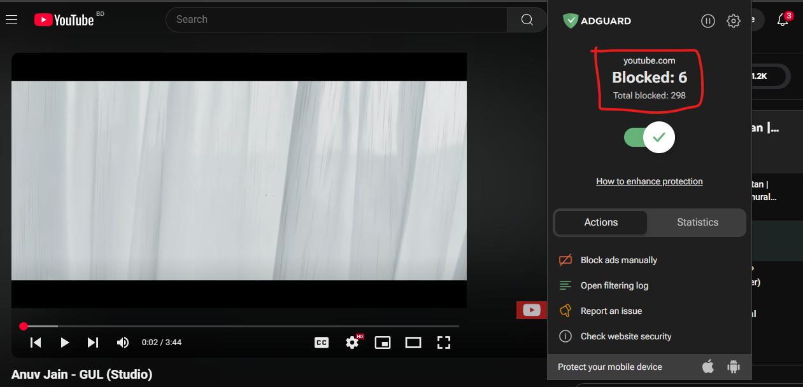803x387 pixels.
Task: Open filtering log
Action: tap(614, 285)
